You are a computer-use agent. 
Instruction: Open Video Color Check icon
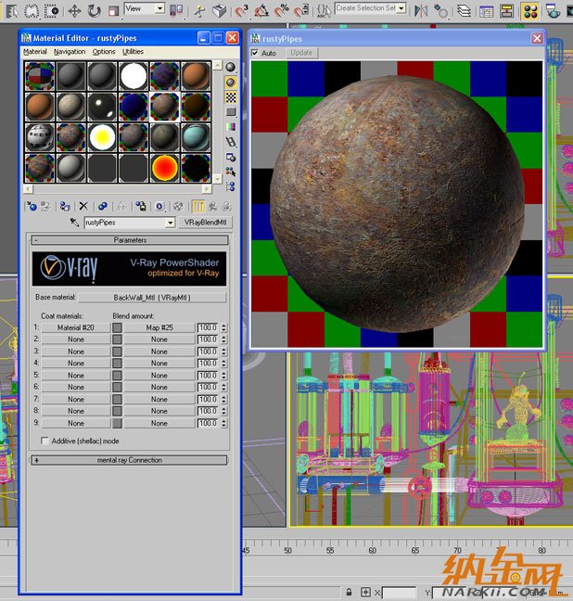coord(230,127)
